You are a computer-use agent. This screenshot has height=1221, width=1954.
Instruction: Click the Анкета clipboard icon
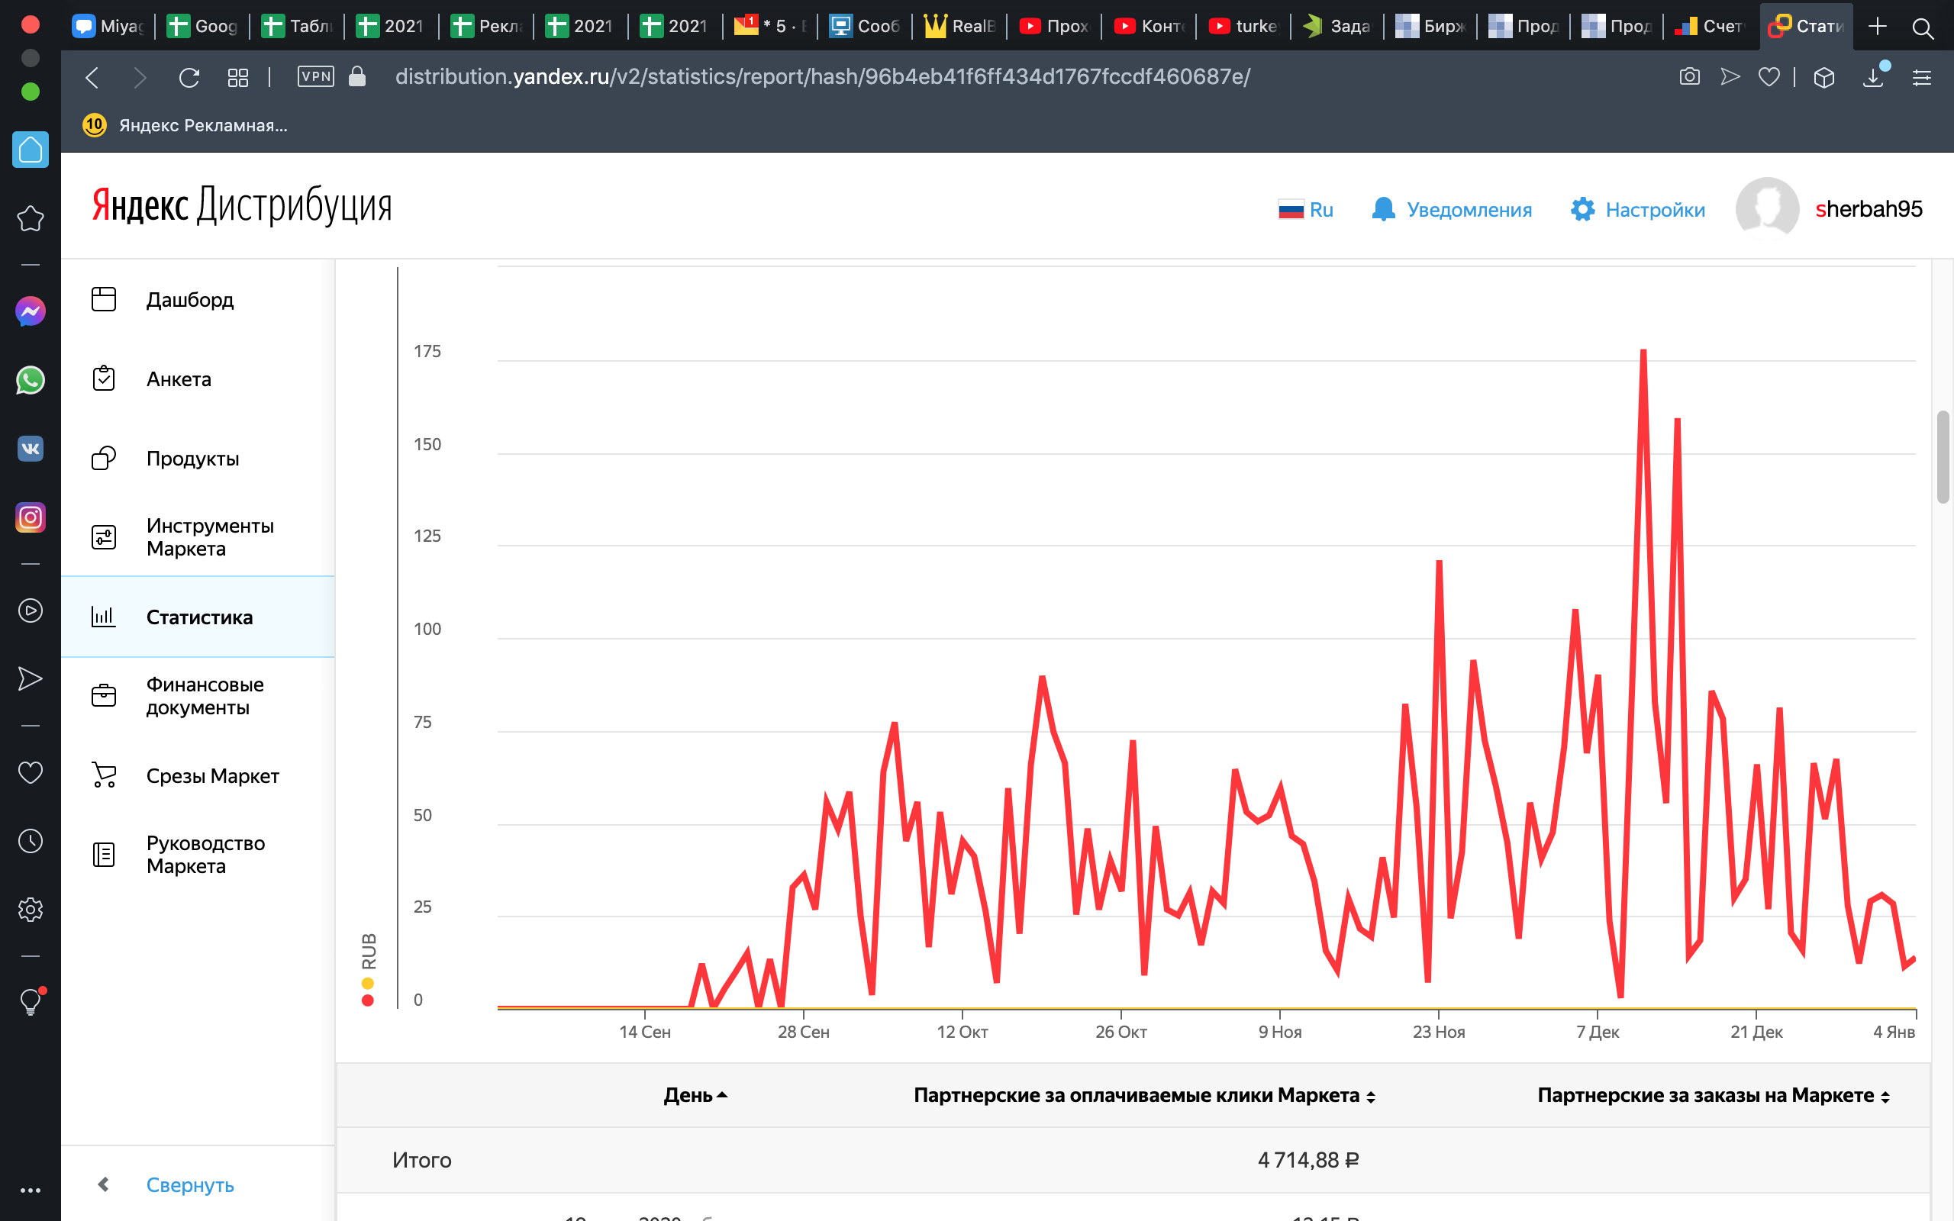(x=103, y=379)
